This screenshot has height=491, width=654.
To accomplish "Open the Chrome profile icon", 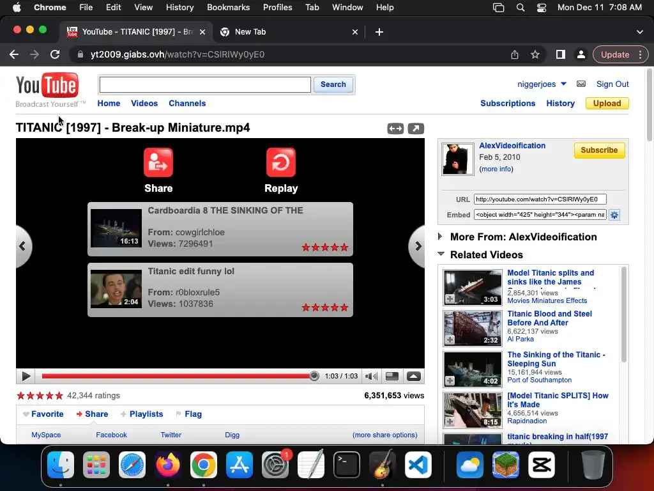I will [x=581, y=55].
